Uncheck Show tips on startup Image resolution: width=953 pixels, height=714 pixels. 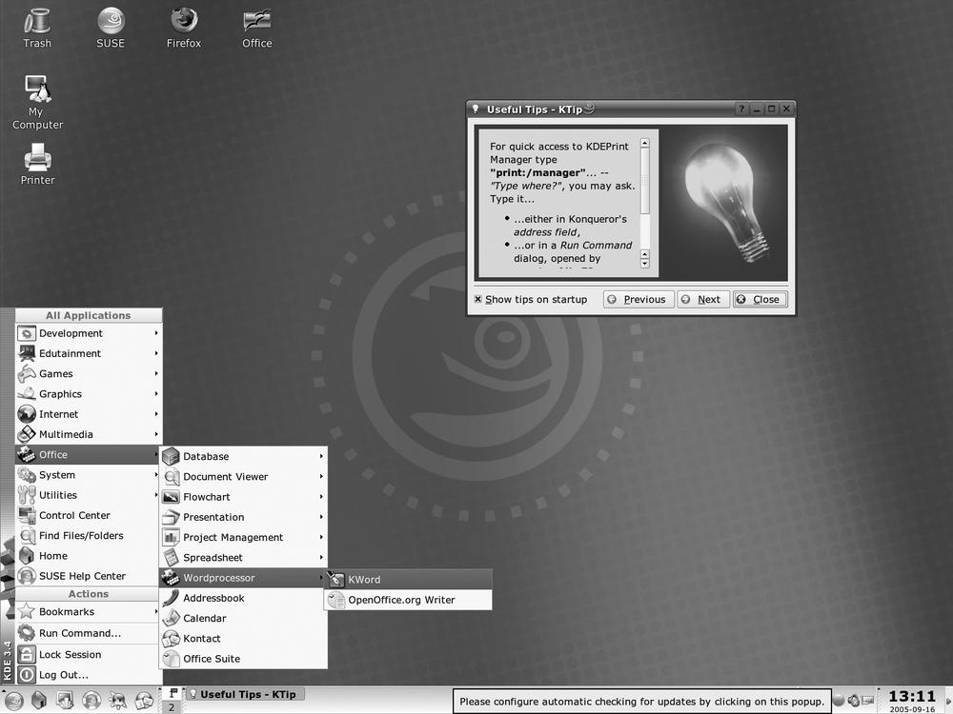(x=477, y=299)
